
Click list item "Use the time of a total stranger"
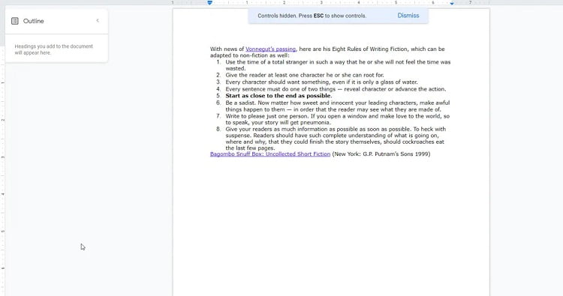338,65
